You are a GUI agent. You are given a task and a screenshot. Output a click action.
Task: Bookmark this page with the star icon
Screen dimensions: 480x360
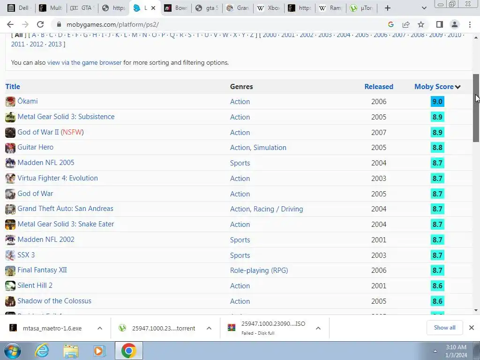click(421, 24)
